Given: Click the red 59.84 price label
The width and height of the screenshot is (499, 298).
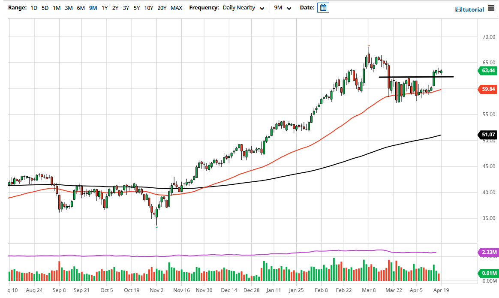Looking at the screenshot, I should coord(488,89).
